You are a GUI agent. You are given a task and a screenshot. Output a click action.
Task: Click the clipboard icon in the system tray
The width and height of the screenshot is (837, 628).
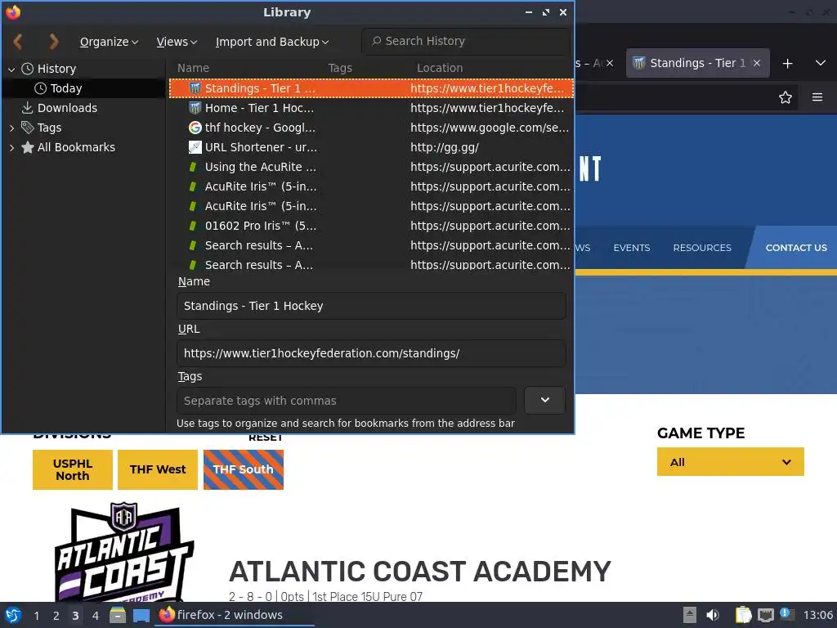(x=743, y=615)
